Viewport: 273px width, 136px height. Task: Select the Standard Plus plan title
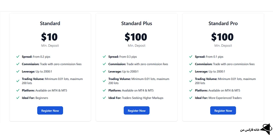pyautogui.click(x=136, y=23)
